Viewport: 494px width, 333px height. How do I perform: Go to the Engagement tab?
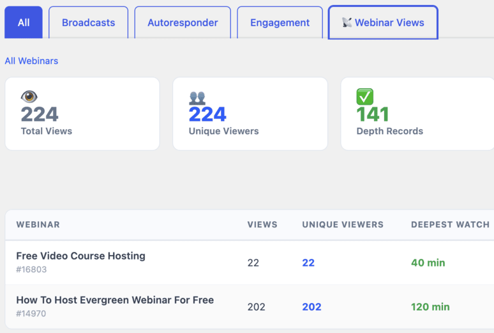click(280, 22)
